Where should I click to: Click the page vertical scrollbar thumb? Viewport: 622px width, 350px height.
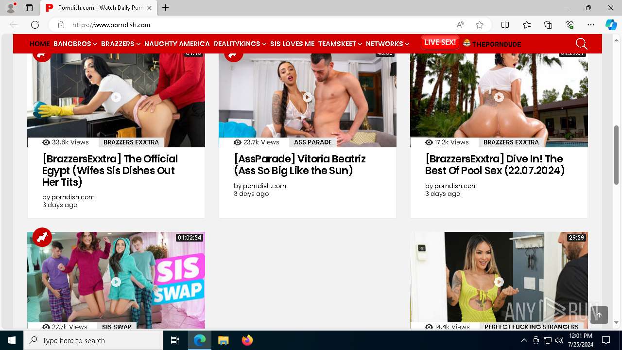[616, 155]
